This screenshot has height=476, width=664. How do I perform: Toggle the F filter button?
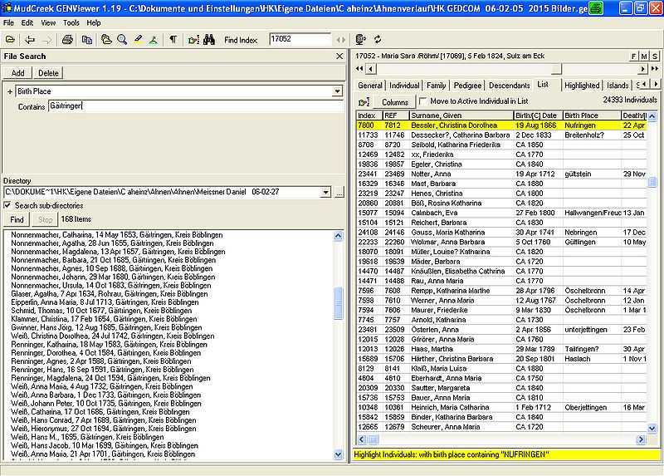tap(633, 56)
